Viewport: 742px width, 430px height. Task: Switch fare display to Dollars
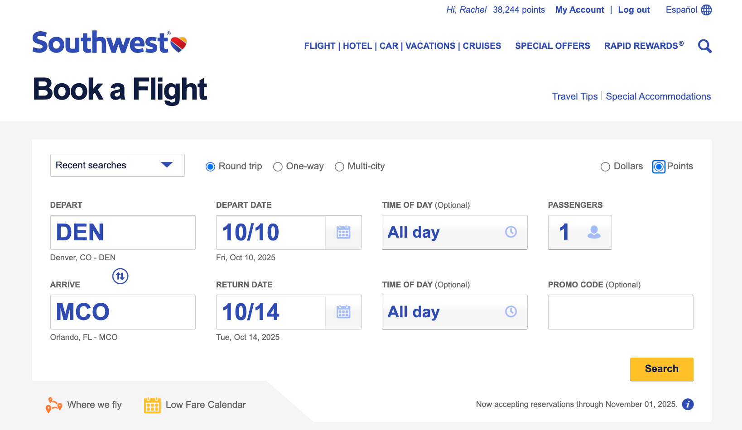pos(605,167)
